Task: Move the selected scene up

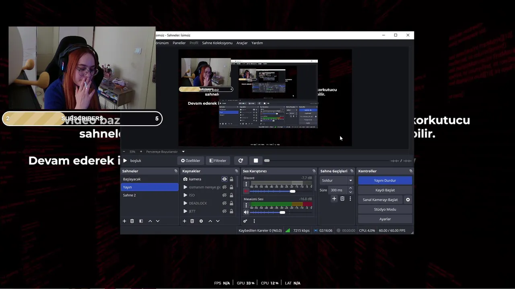Action: pyautogui.click(x=150, y=221)
